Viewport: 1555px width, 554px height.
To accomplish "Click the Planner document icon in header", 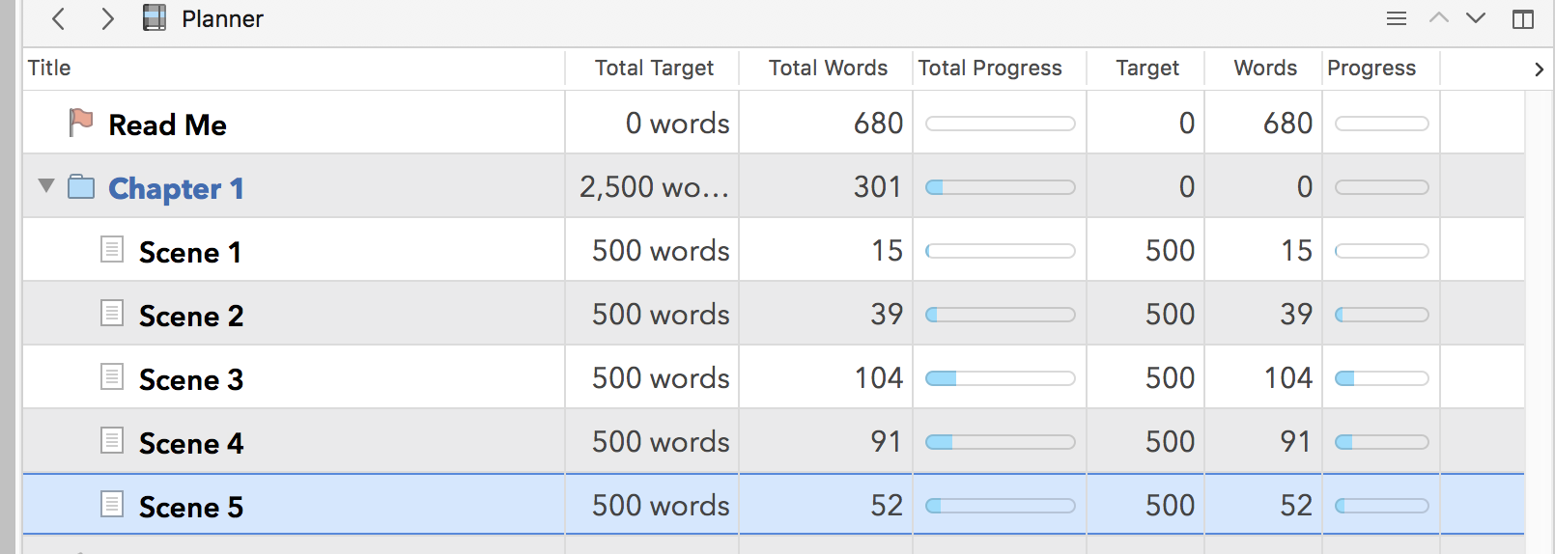I will click(155, 17).
